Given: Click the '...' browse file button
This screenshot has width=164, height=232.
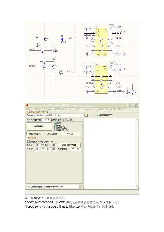Looking at the screenshot, I should (86, 115).
